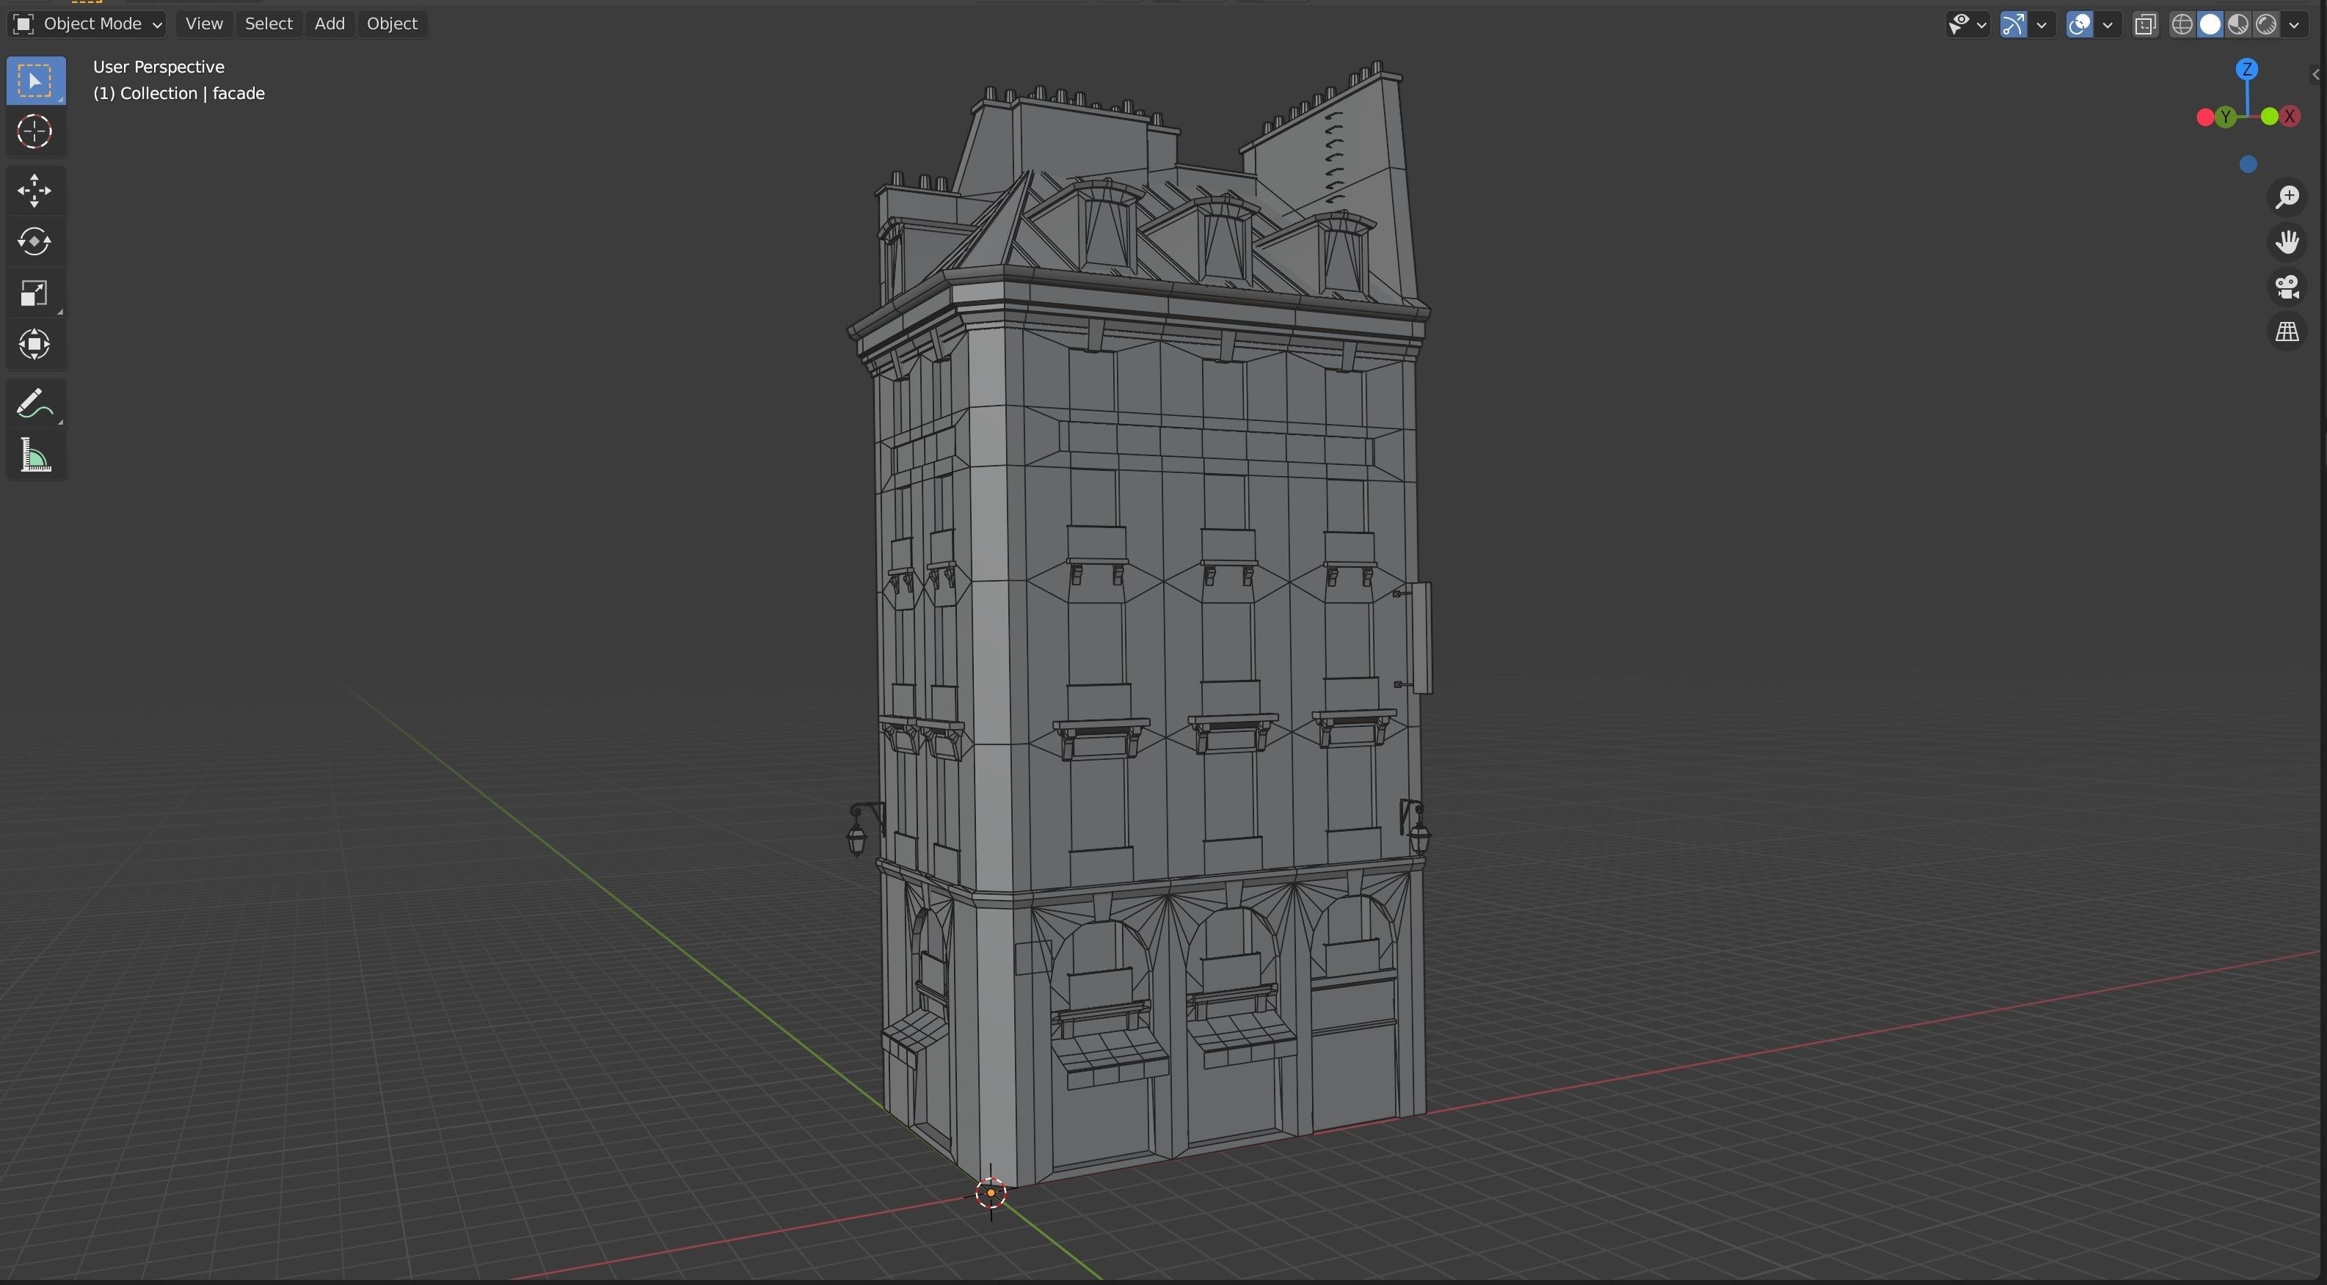The height and width of the screenshot is (1285, 2327).
Task: Switch to wireframe viewport shading
Action: (2182, 24)
